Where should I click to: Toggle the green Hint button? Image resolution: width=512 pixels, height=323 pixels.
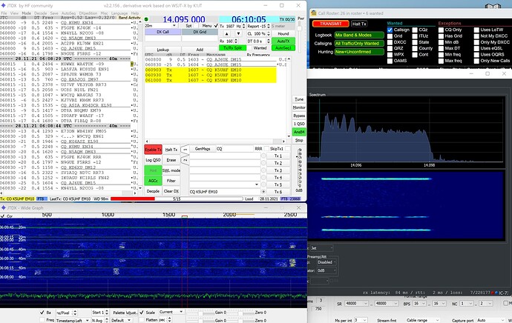[153, 170]
